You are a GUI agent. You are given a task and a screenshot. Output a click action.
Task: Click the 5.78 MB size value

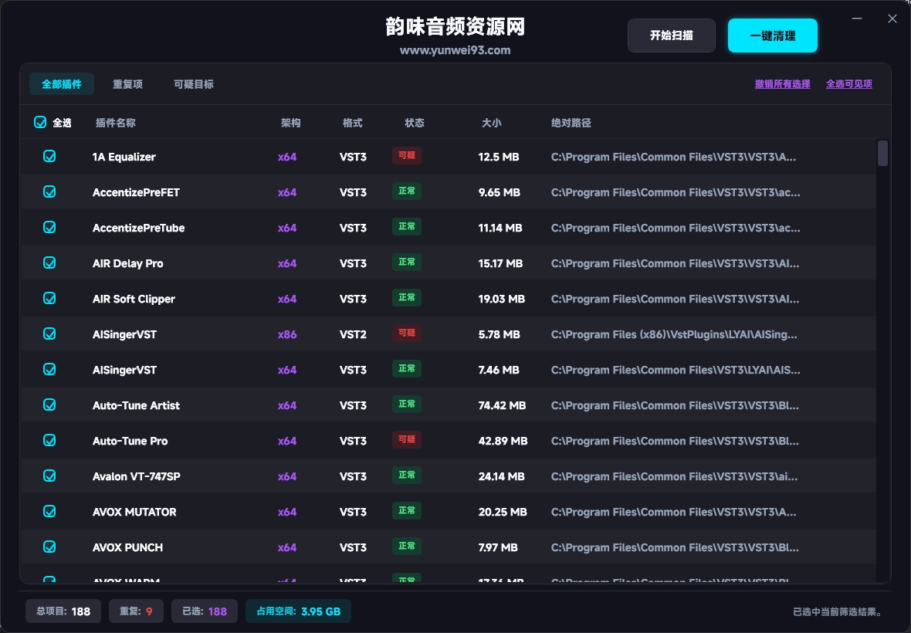[499, 334]
